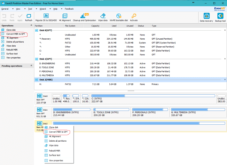This screenshot has height=165, width=227.
Task: Collapse the Disk 1(GPT) group
Action: (x=225, y=59)
